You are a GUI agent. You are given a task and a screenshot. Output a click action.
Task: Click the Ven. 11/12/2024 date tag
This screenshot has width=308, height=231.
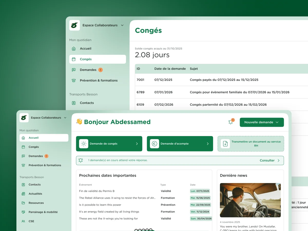(x=200, y=212)
